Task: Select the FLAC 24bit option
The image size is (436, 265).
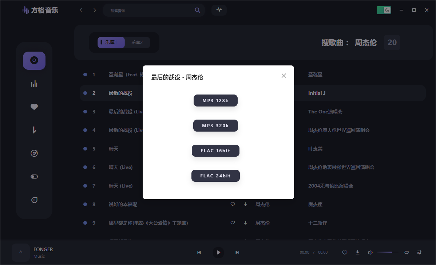Action: pos(215,176)
